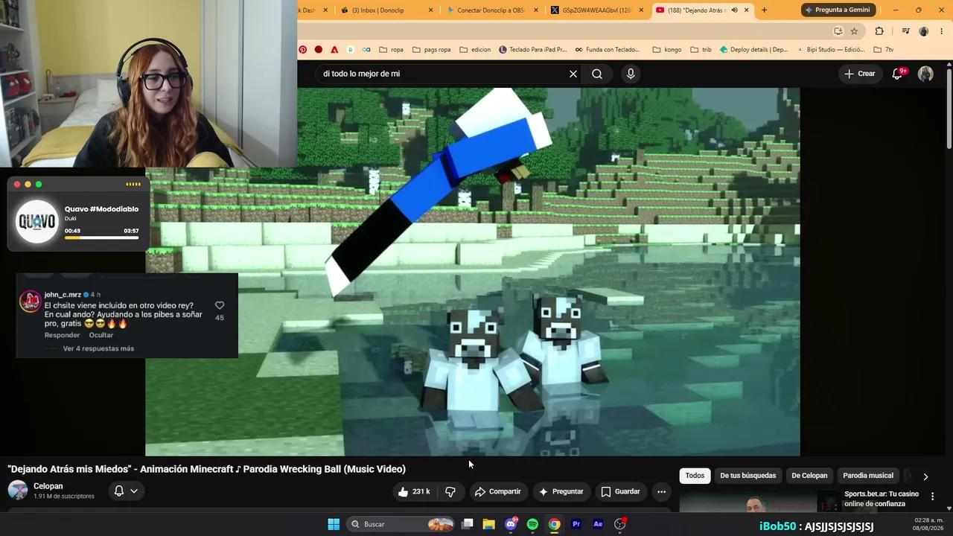Image resolution: width=953 pixels, height=536 pixels.
Task: Click the Compartir button
Action: 498,491
